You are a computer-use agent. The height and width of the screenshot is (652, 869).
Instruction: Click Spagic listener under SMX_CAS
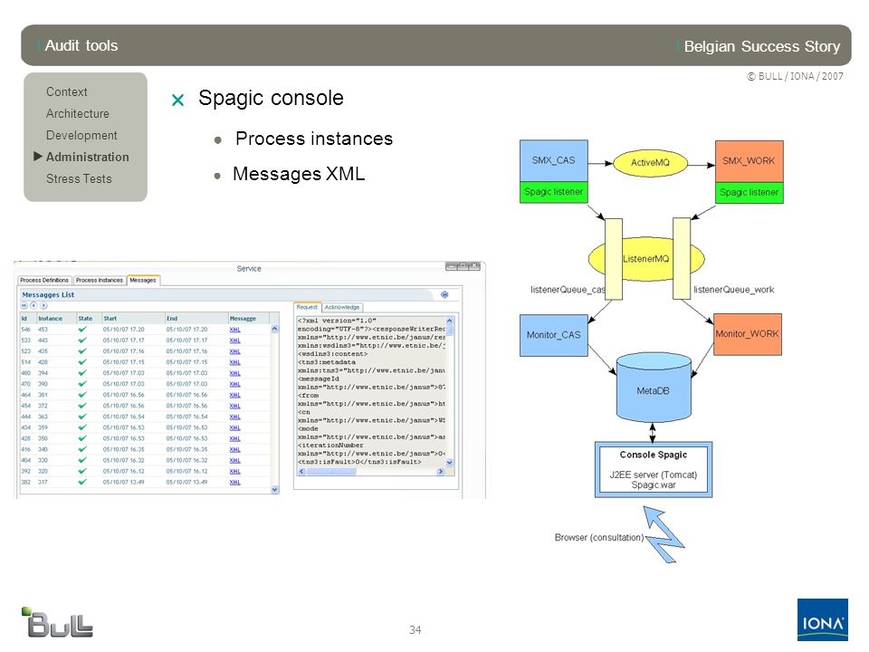554,192
